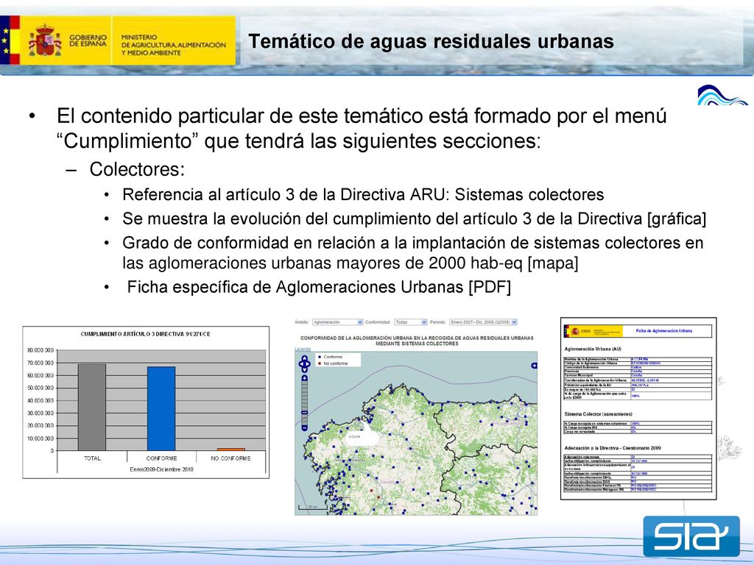Click the Periodo: label above map
This screenshot has height=565, width=754.
point(438,322)
